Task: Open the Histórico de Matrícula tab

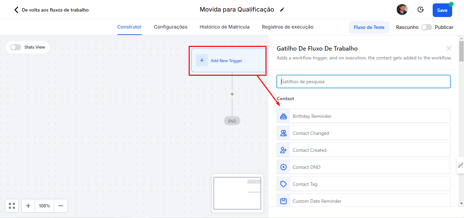Action: point(224,27)
